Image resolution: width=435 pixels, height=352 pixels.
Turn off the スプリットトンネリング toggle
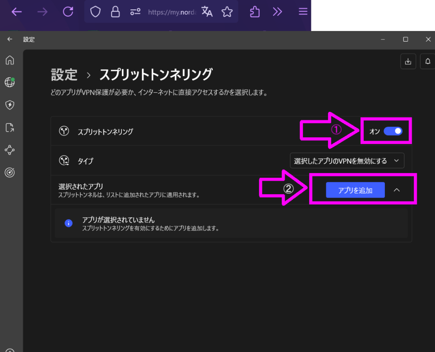click(x=393, y=131)
